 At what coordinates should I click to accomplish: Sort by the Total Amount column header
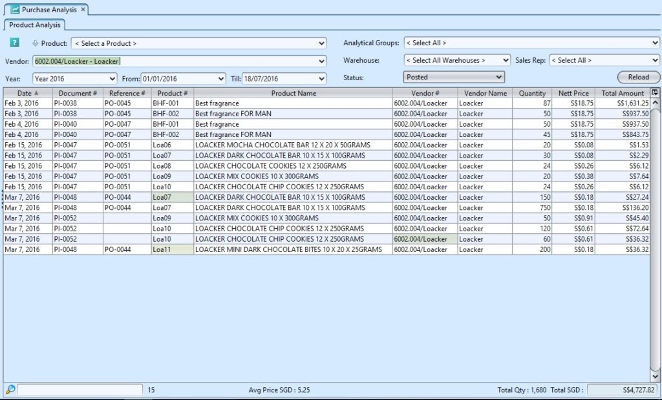pyautogui.click(x=623, y=93)
